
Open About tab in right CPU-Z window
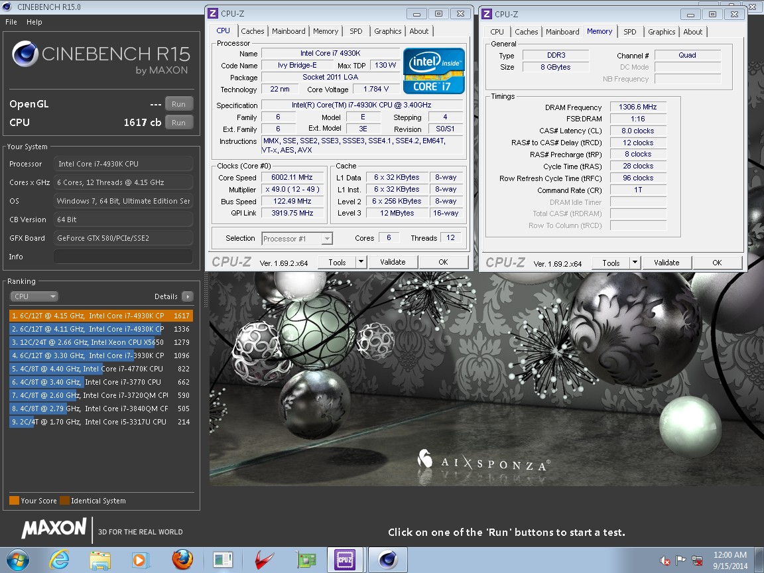(x=693, y=32)
